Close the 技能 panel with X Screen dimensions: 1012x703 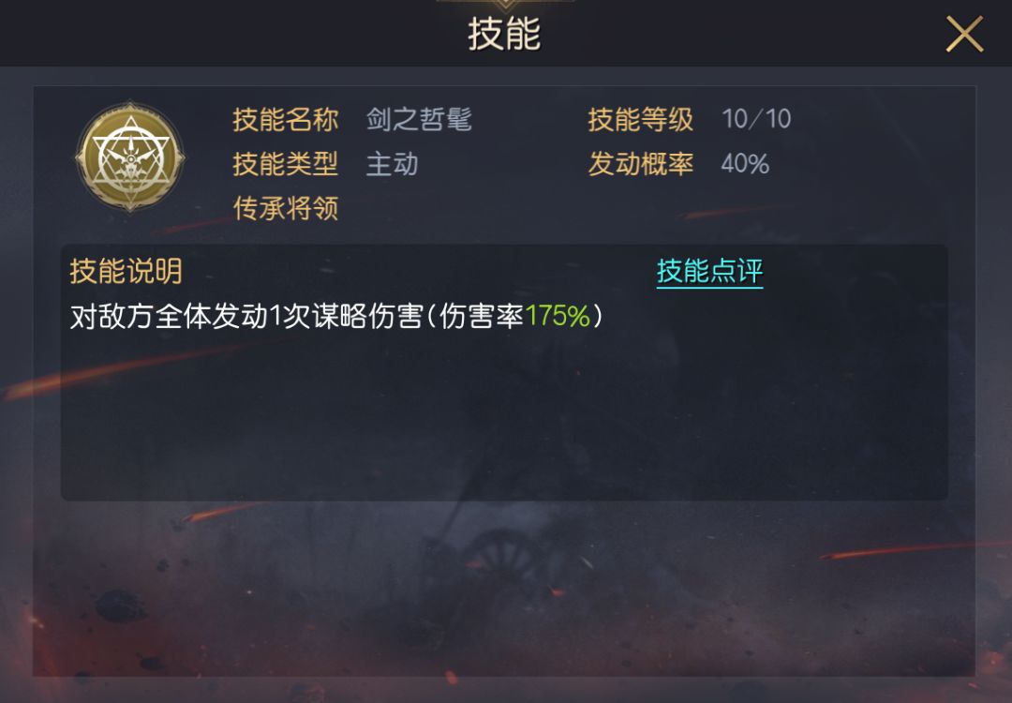[964, 35]
